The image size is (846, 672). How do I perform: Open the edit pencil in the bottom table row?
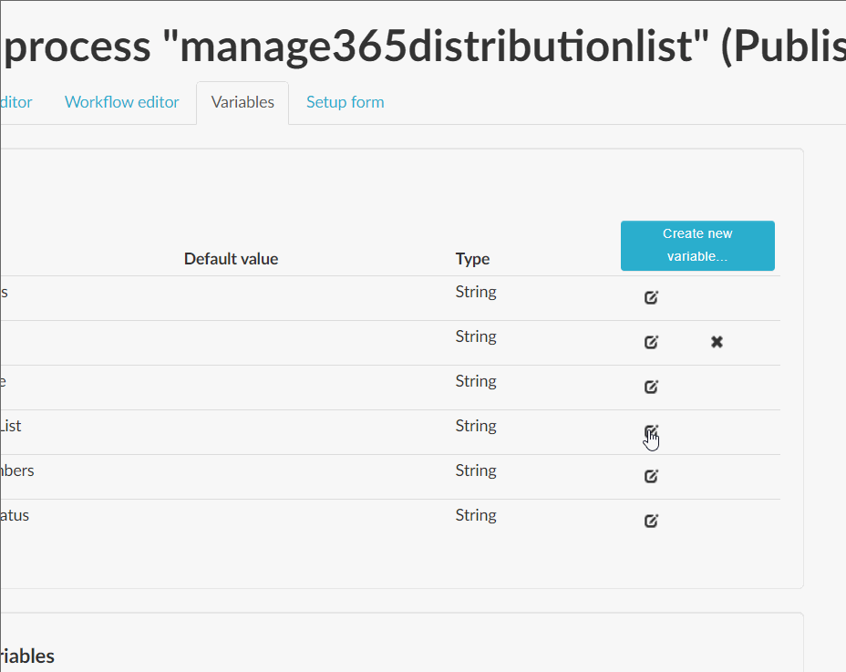[651, 520]
